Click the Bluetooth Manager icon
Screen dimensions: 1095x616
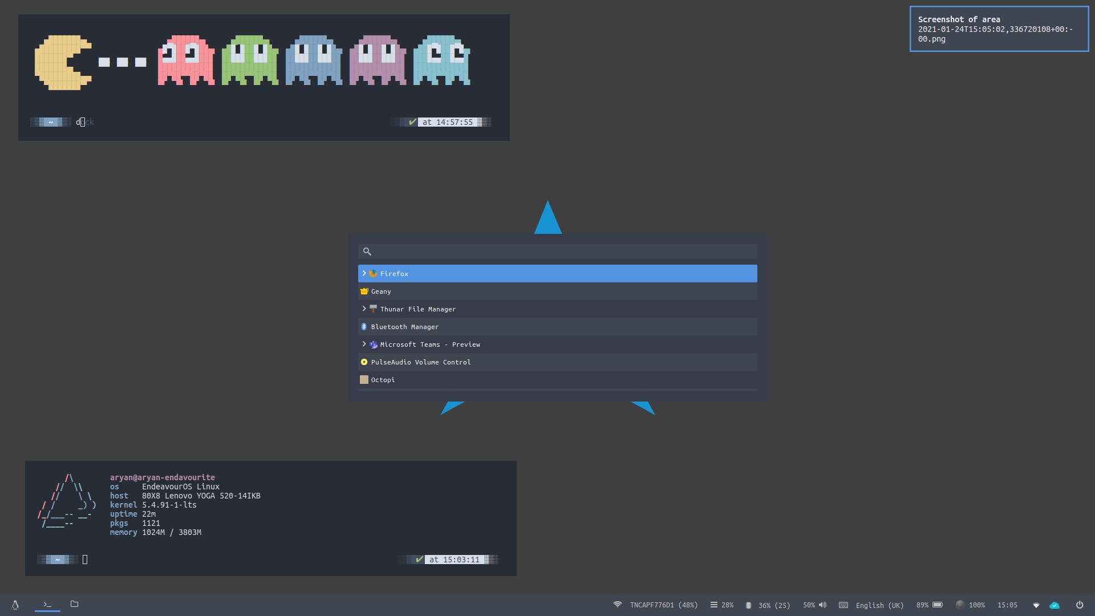(364, 327)
